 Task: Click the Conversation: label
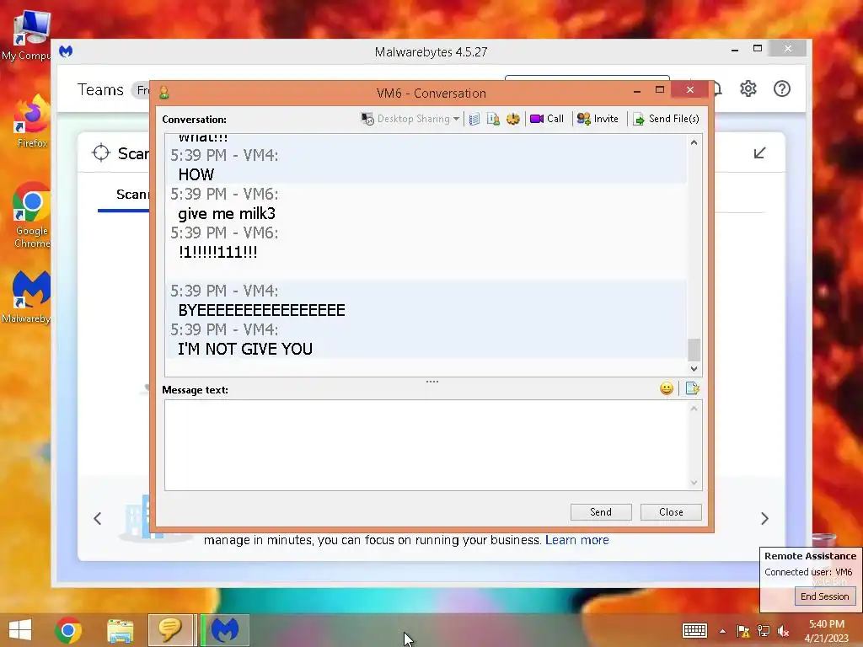(x=194, y=120)
